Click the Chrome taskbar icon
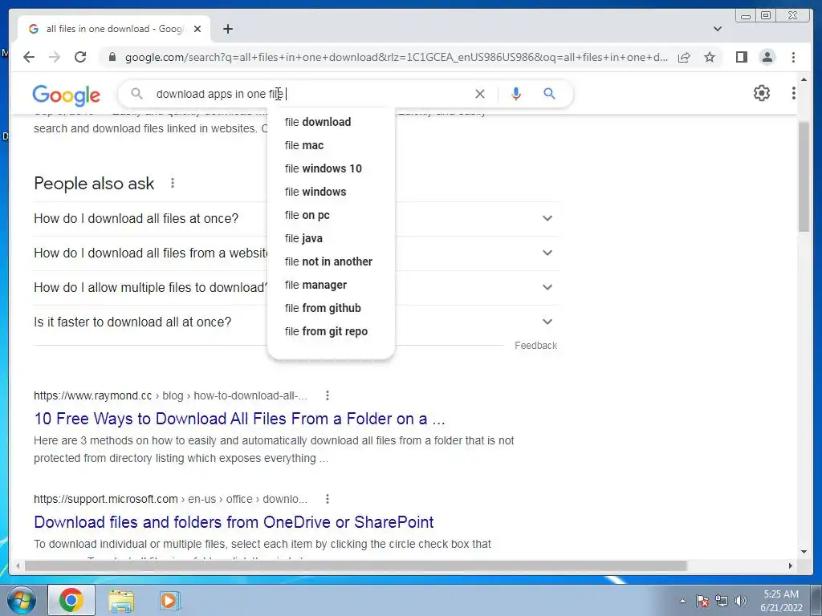 (x=71, y=600)
